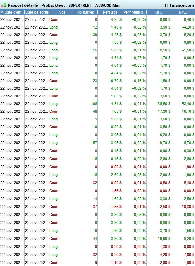Image resolution: width=195 pixels, height=266 pixels.
Task: Select the Perf abs value 2,50 $
Action: tap(116, 175)
